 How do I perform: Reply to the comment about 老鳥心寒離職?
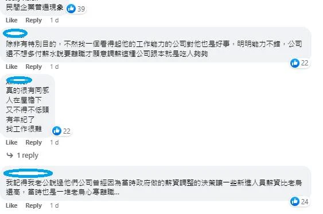[34, 205]
